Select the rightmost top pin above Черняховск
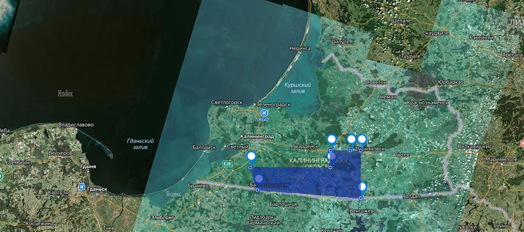 coord(362,139)
